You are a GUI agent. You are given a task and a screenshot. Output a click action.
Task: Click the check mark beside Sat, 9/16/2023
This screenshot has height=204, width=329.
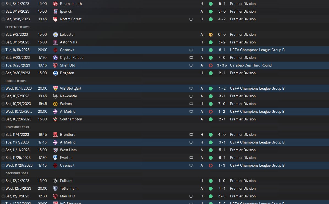coord(3,42)
